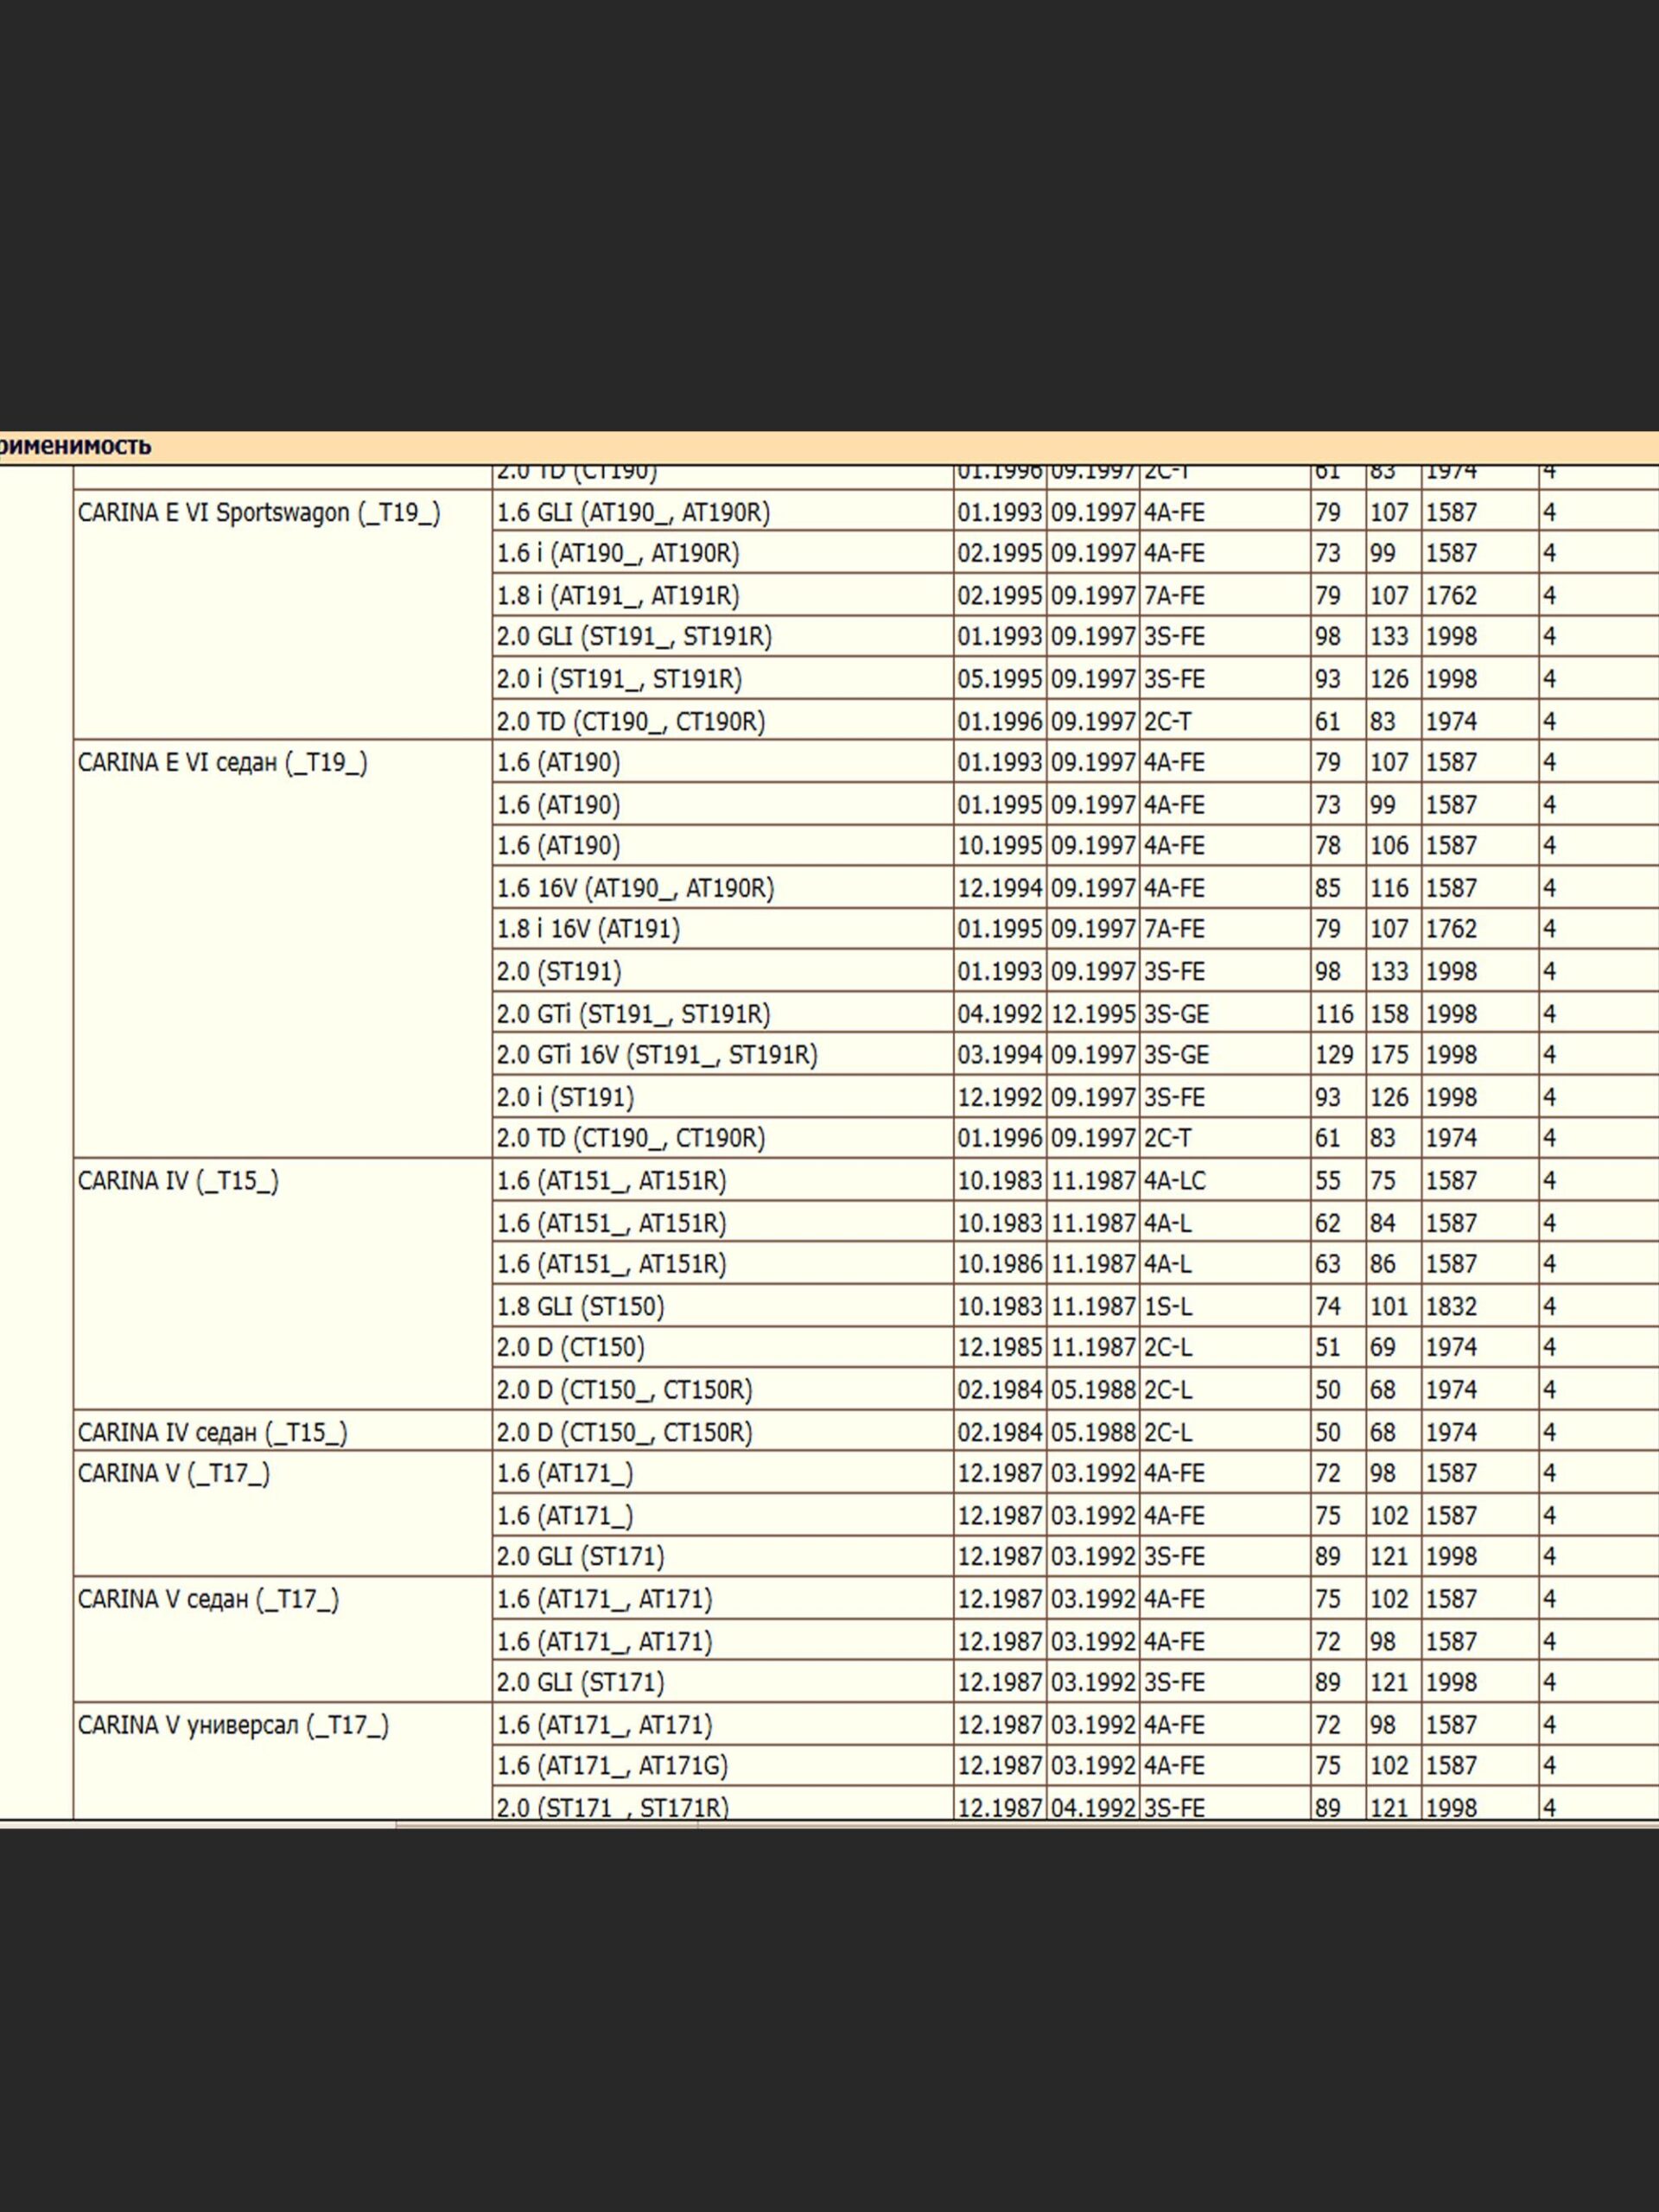Click the 1832 displacement value cell
The image size is (1659, 2212).
(x=1451, y=1306)
